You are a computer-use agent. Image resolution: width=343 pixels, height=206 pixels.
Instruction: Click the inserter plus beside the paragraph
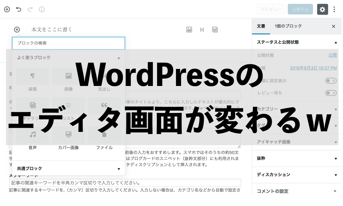(17, 30)
